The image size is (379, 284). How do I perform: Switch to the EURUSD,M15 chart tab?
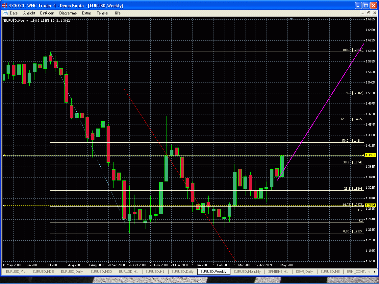tap(43, 272)
